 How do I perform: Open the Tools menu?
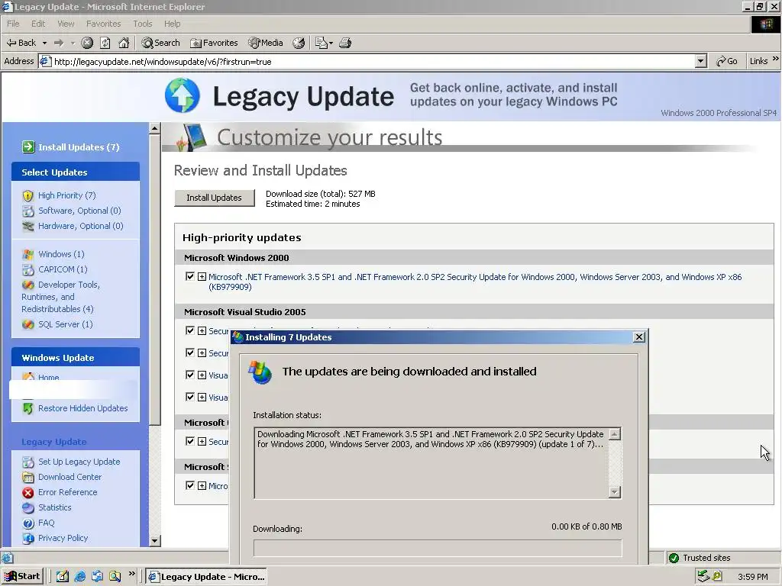pyautogui.click(x=142, y=24)
